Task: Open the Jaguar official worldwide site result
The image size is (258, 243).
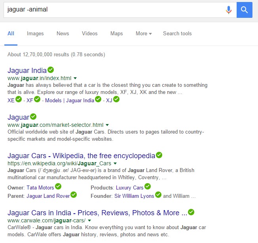Action: (19, 117)
